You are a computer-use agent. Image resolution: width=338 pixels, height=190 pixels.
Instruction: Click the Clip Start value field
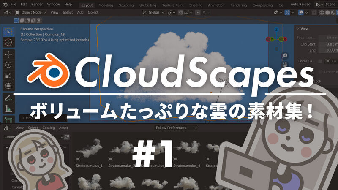pos(328,44)
